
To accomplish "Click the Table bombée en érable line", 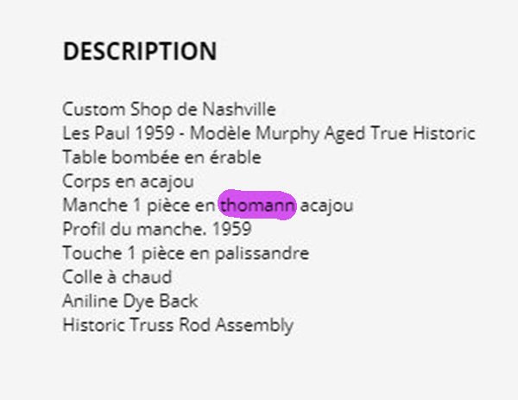I will tap(161, 157).
